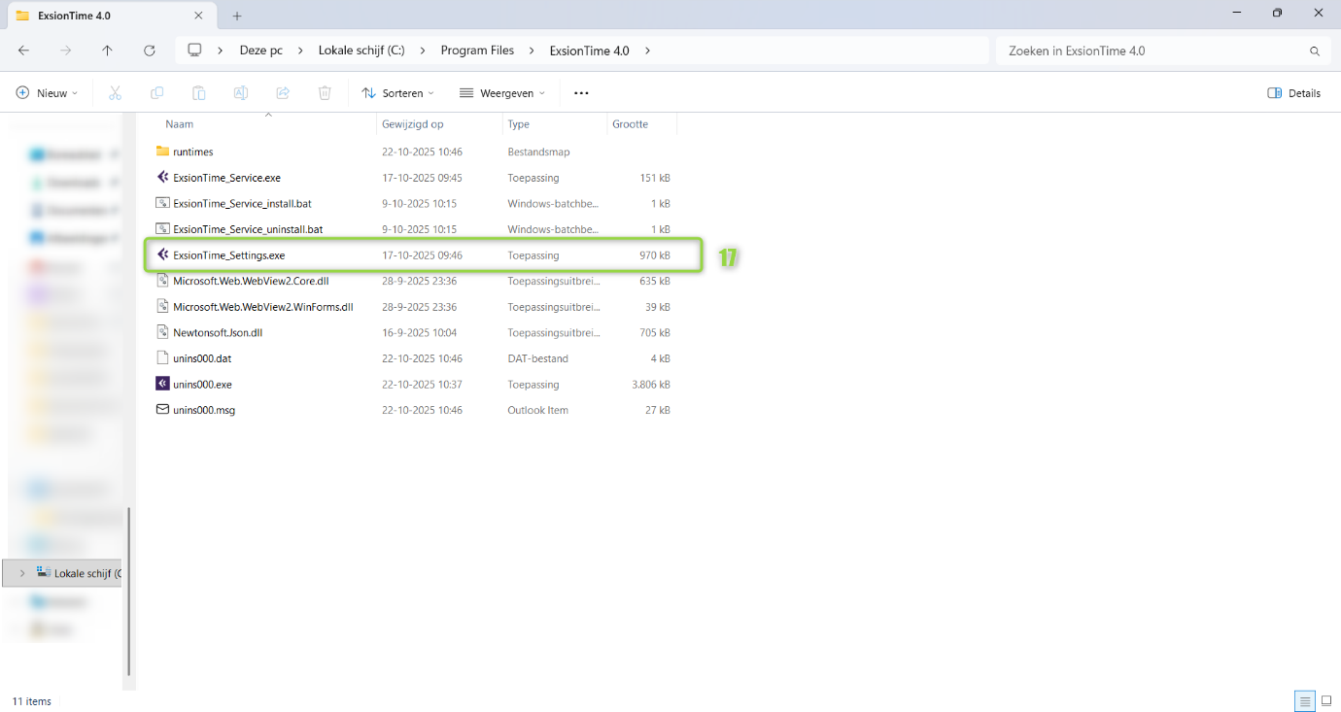Toggle the Details pane
Screen dimensions: 1341x712
coord(1294,93)
